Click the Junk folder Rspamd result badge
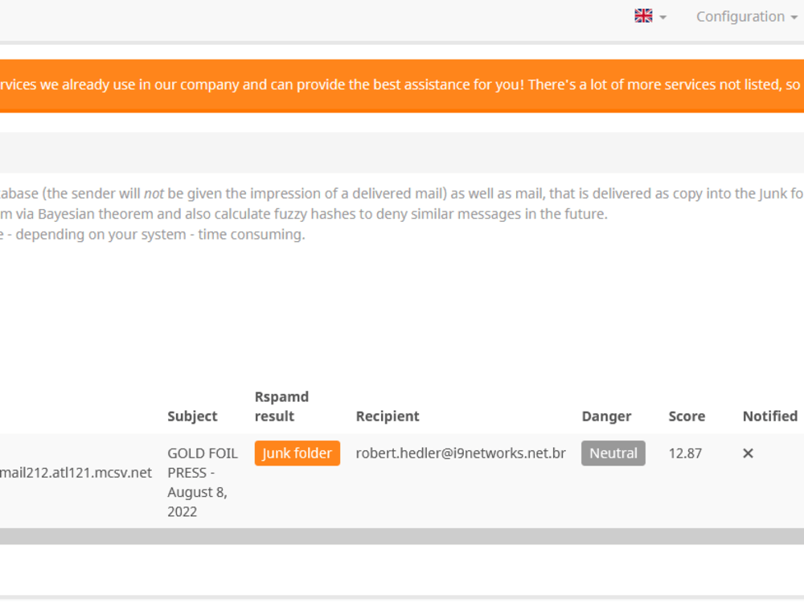Screen dimensions: 804x603 297,453
